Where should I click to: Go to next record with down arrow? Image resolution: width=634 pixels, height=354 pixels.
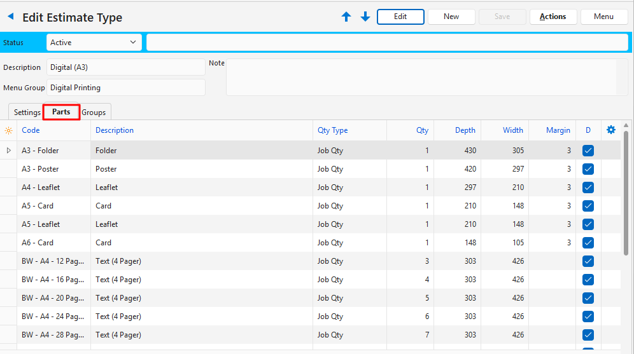365,17
